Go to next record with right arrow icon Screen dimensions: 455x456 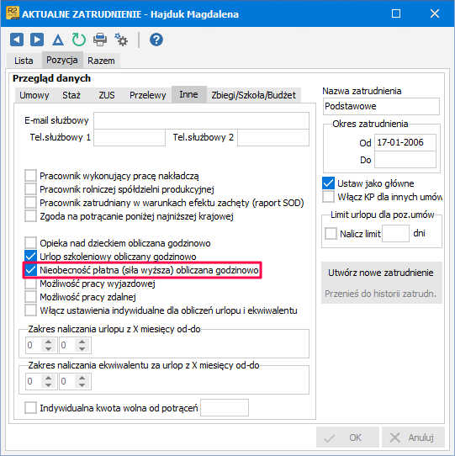[x=37, y=40]
